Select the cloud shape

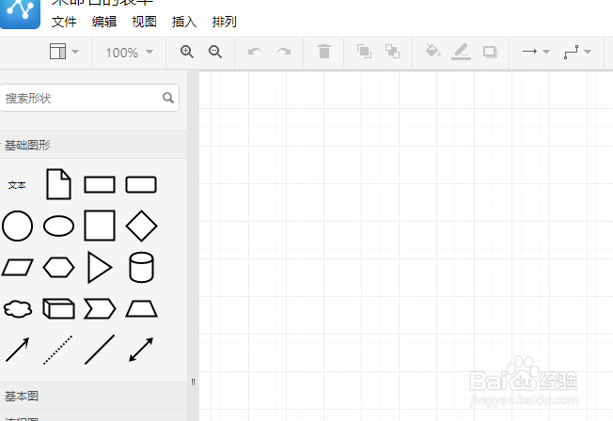click(x=18, y=309)
